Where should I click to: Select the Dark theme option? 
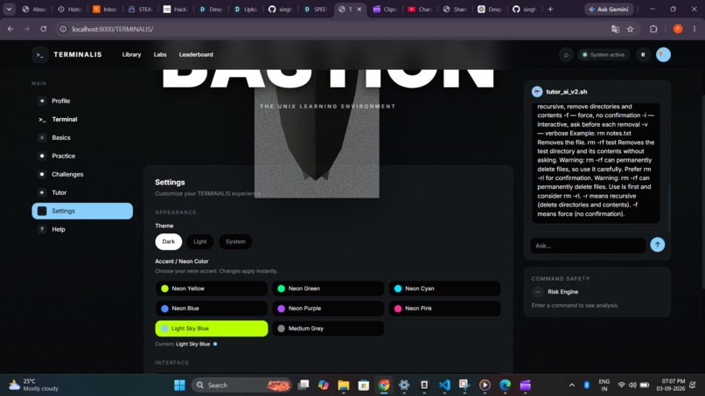pyautogui.click(x=169, y=242)
